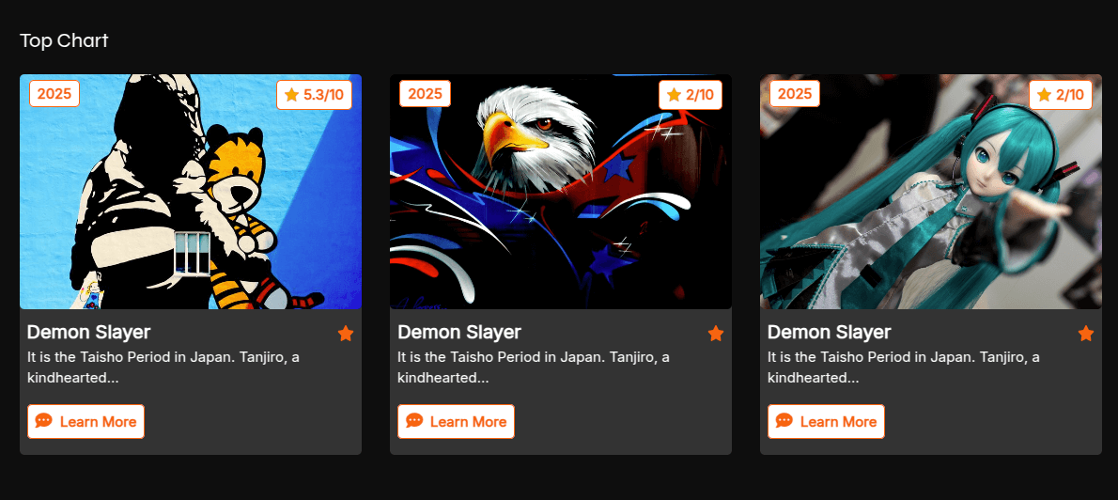This screenshot has height=500, width=1118.
Task: Click the chat bubble icon on the eagle card's Learn More
Action: [x=414, y=421]
